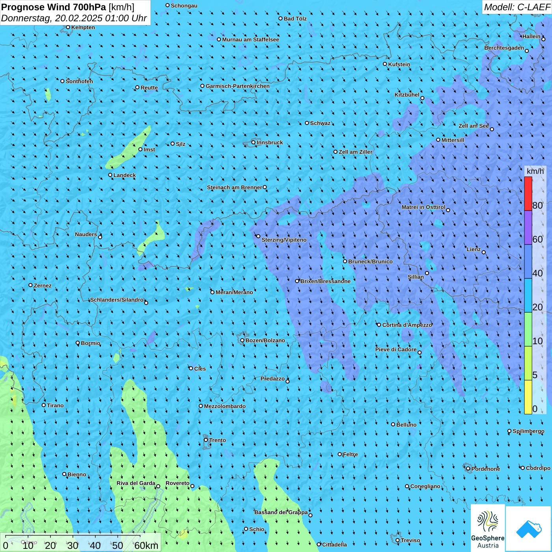Screen dimensions: 552x552
Task: Click the yellow 0-5 km/h legend color
Action: click(x=528, y=397)
